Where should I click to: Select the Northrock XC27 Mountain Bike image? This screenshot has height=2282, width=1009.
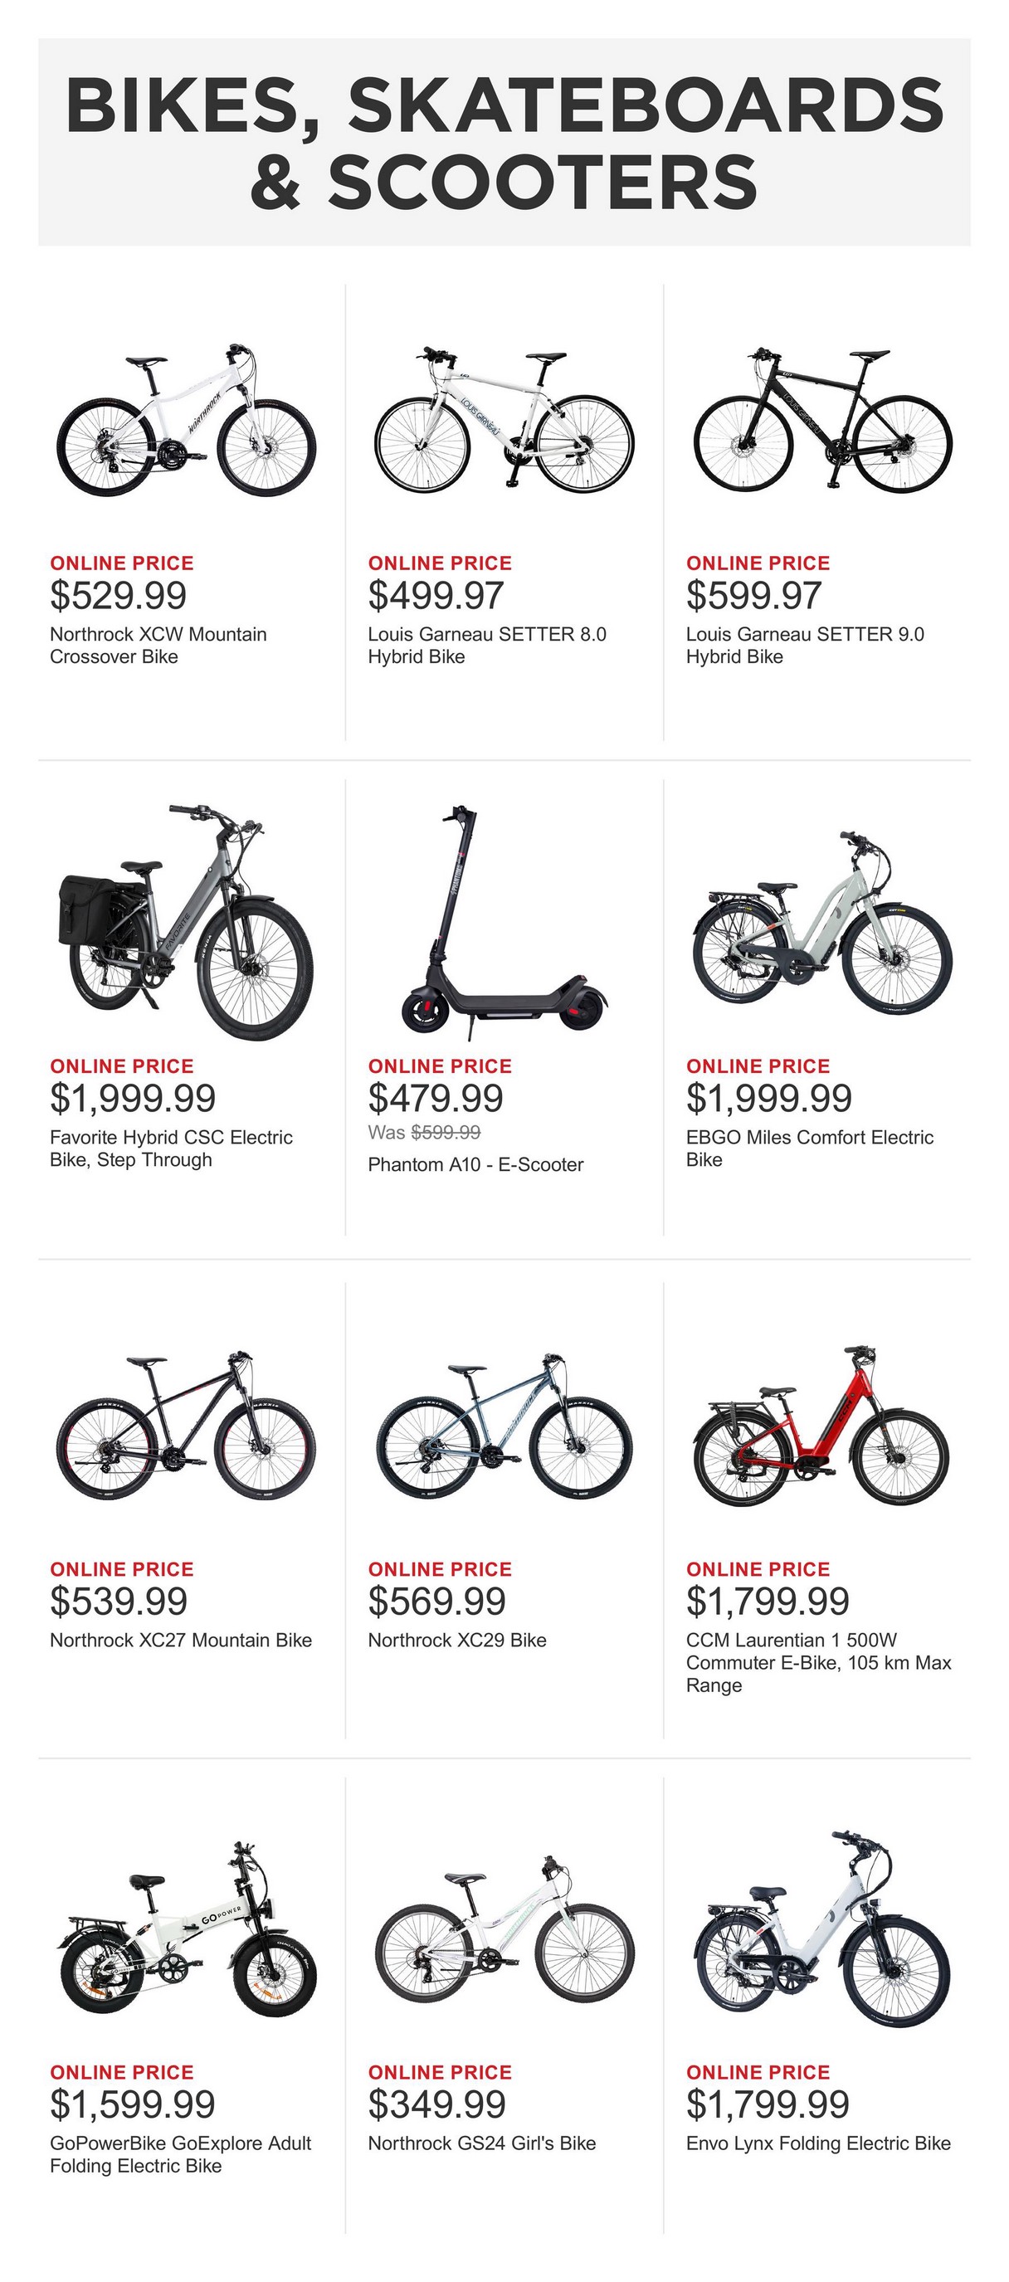[186, 1426]
